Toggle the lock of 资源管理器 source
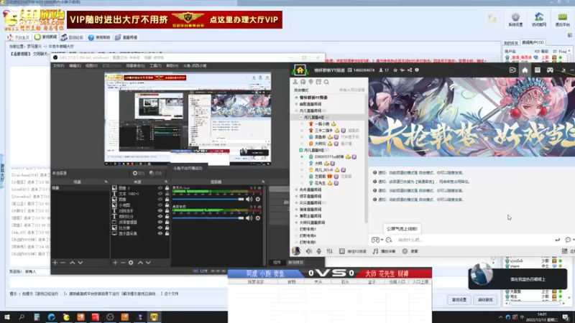Image resolution: width=575 pixels, height=323 pixels. coord(167,222)
